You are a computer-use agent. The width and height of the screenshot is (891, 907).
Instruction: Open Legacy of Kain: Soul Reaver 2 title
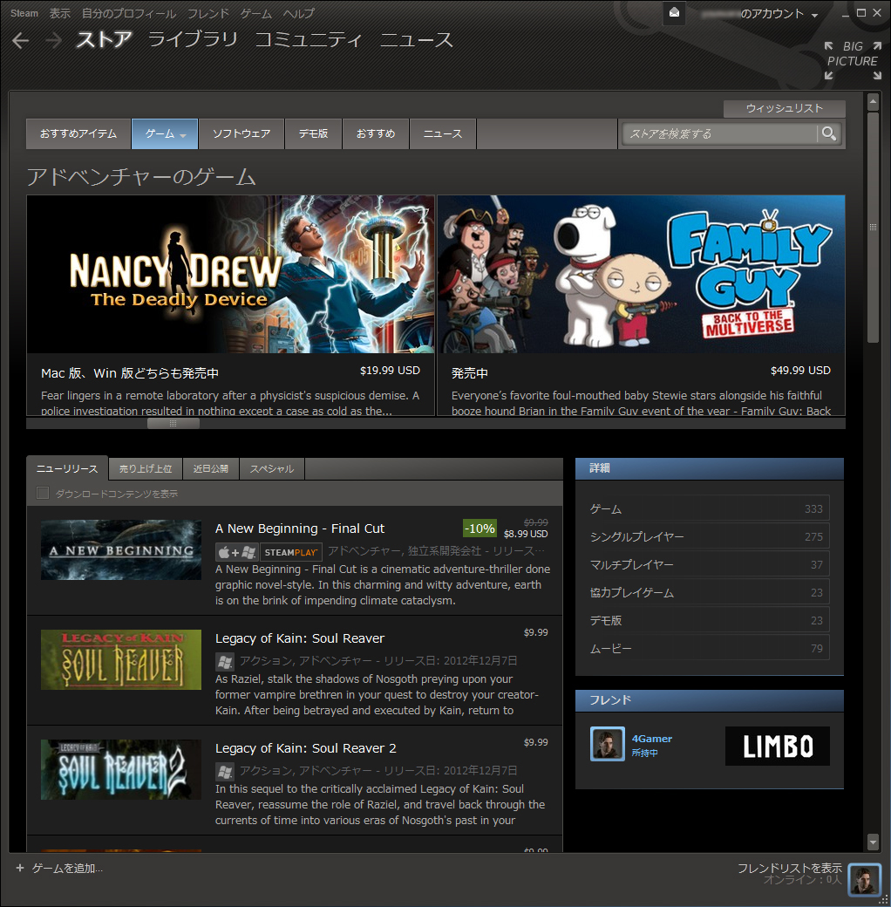click(x=306, y=748)
